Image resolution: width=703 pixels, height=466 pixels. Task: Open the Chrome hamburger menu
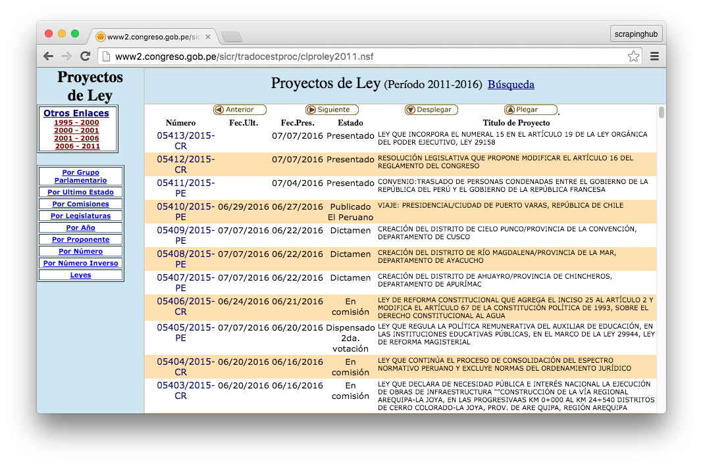click(x=654, y=57)
